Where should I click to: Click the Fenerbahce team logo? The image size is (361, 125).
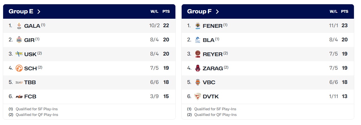(x=198, y=26)
